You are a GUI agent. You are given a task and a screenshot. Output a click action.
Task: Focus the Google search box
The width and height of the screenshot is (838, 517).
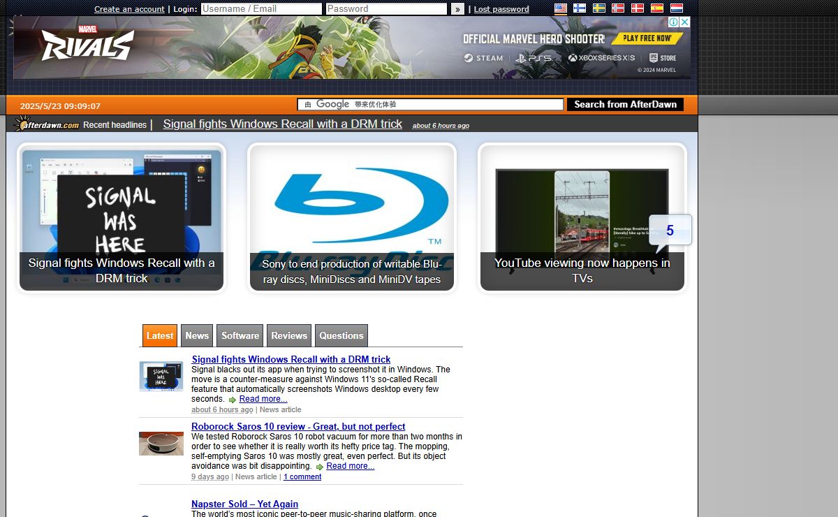(430, 104)
